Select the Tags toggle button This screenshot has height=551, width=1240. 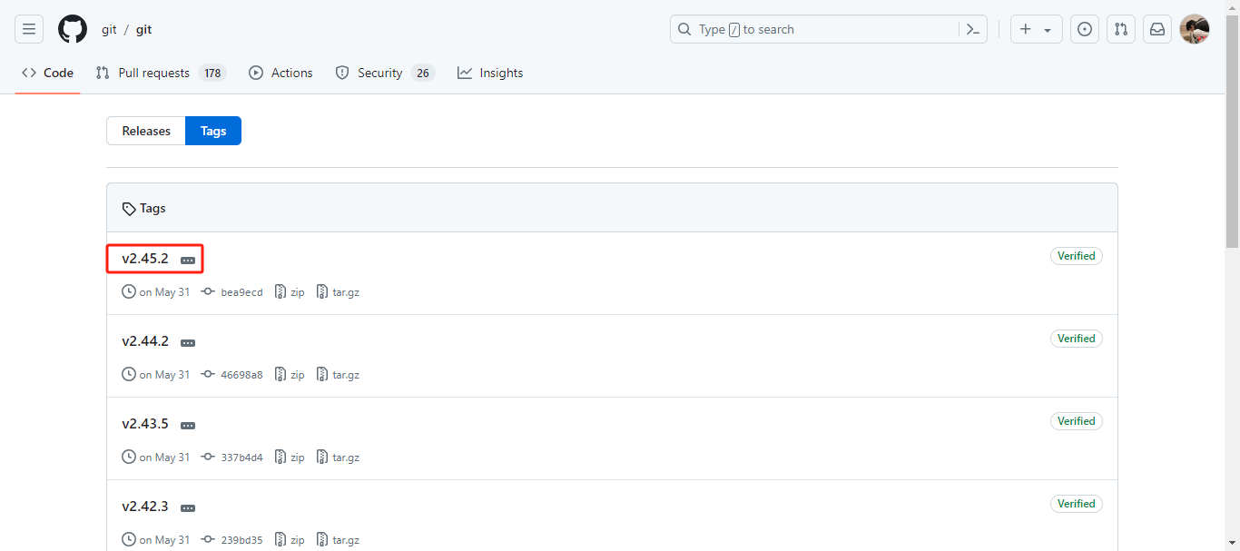click(x=213, y=131)
